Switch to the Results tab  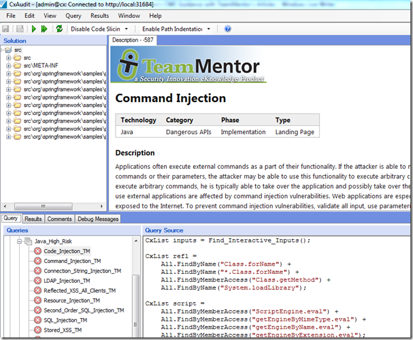click(33, 219)
